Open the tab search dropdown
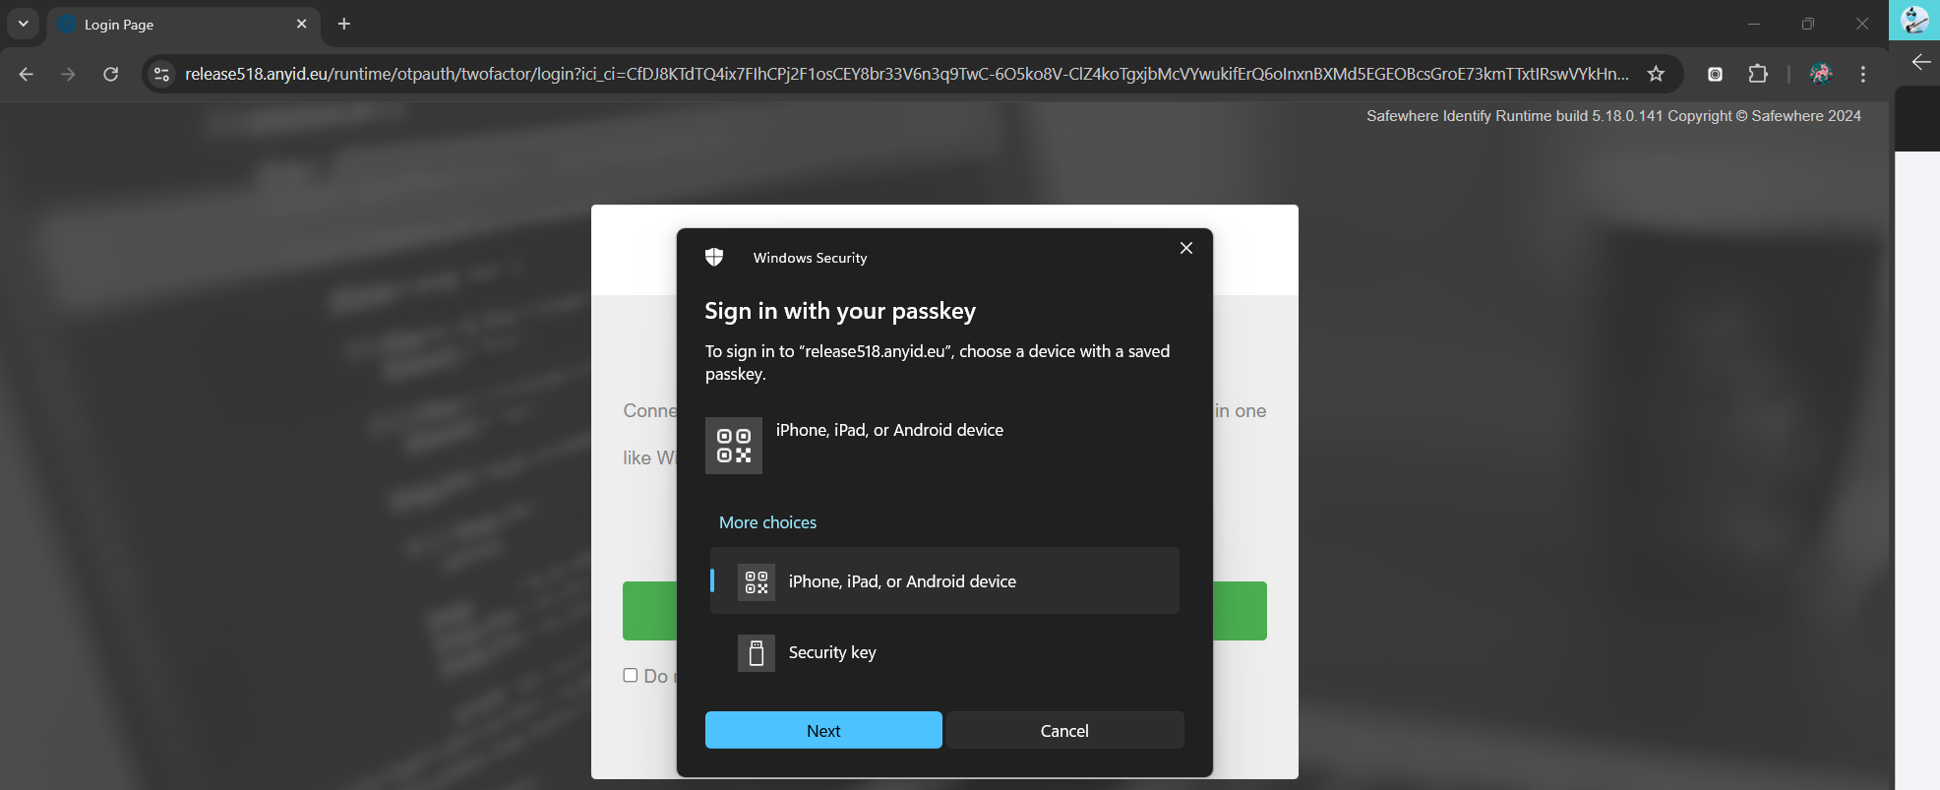Screen dimensions: 1940x790 coord(23,24)
